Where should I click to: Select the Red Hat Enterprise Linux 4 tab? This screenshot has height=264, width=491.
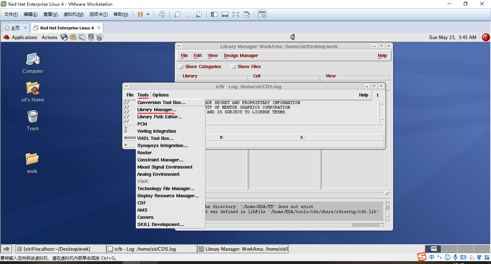67,28
